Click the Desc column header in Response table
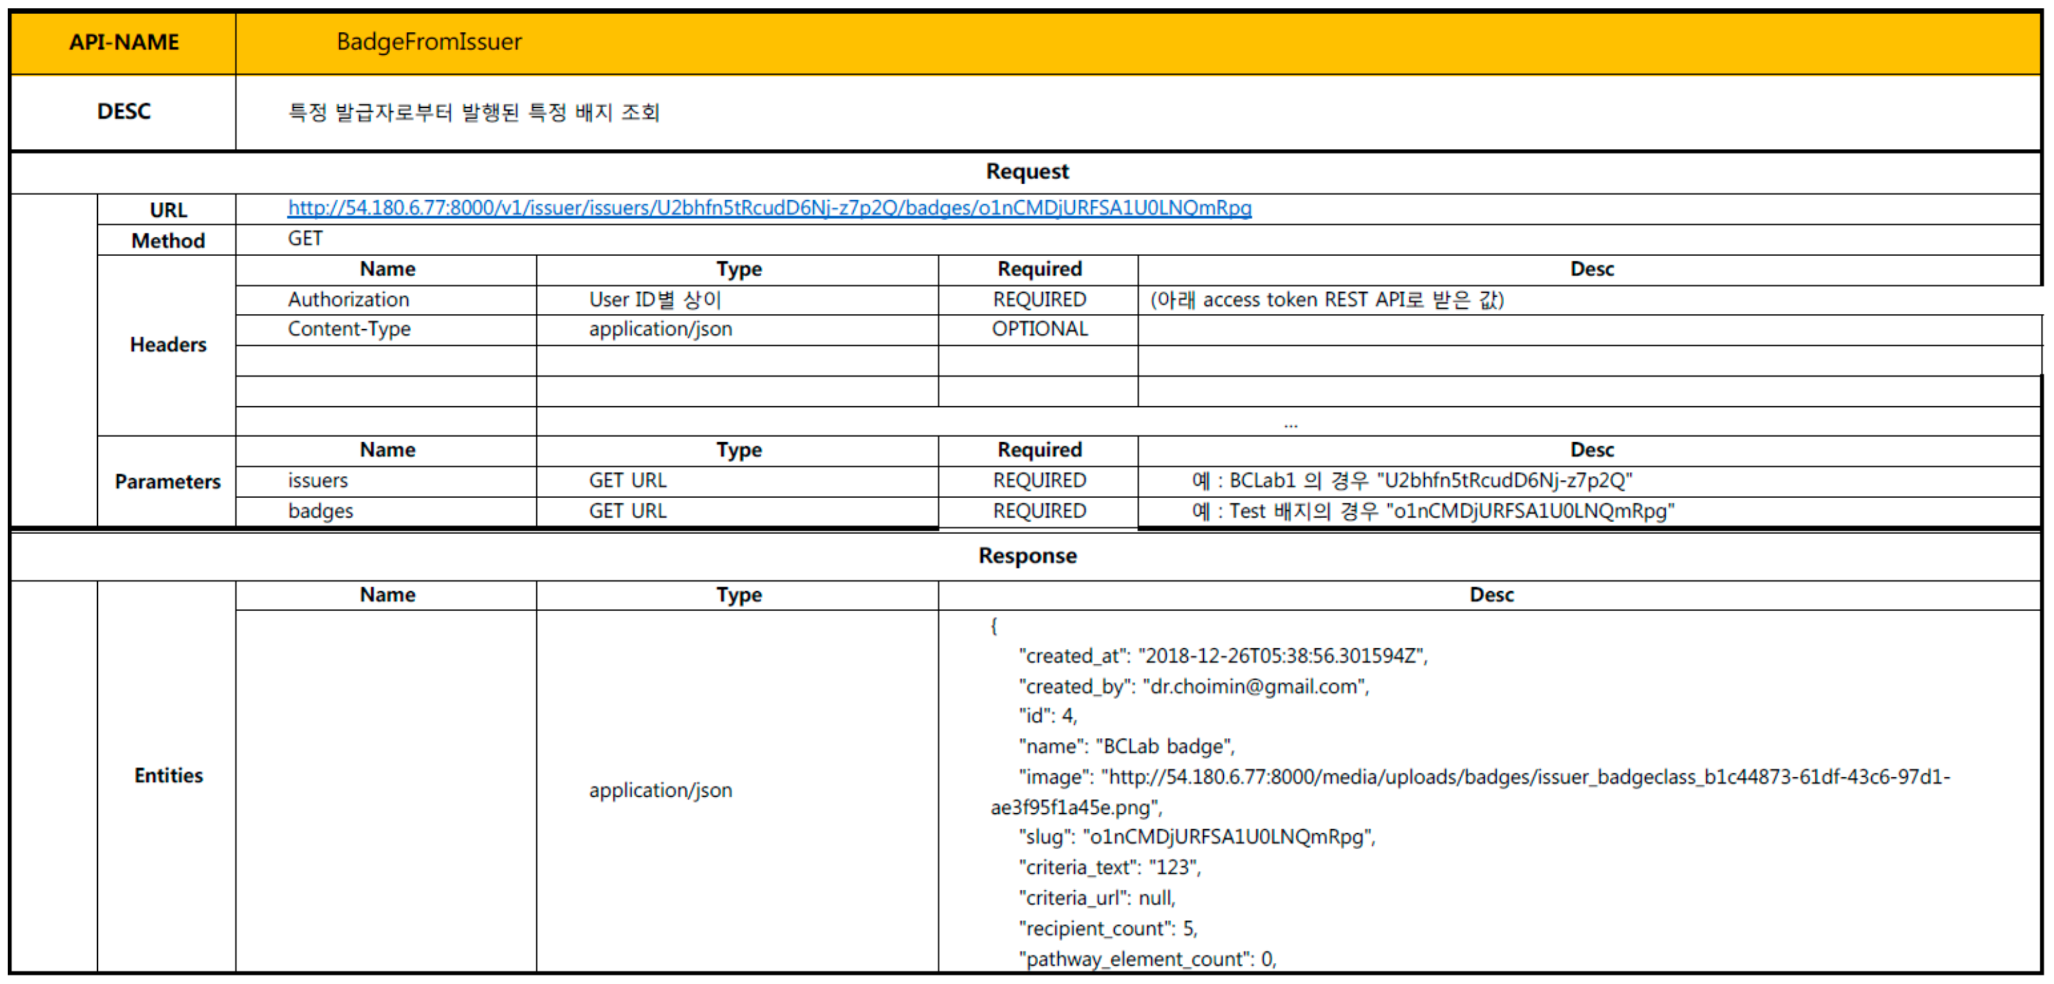This screenshot has width=2054, height=984. click(x=1491, y=595)
